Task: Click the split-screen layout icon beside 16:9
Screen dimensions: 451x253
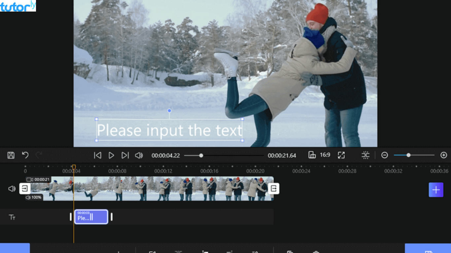Action: (x=312, y=155)
